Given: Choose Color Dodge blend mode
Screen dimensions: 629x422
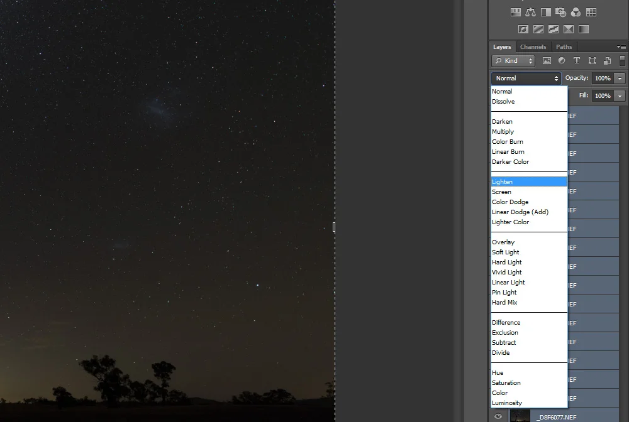Looking at the screenshot, I should 529,202.
